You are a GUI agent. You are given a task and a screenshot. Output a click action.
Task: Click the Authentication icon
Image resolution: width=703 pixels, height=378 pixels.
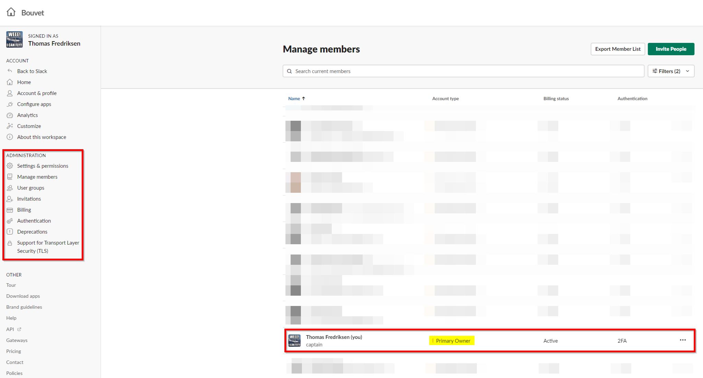[10, 221]
